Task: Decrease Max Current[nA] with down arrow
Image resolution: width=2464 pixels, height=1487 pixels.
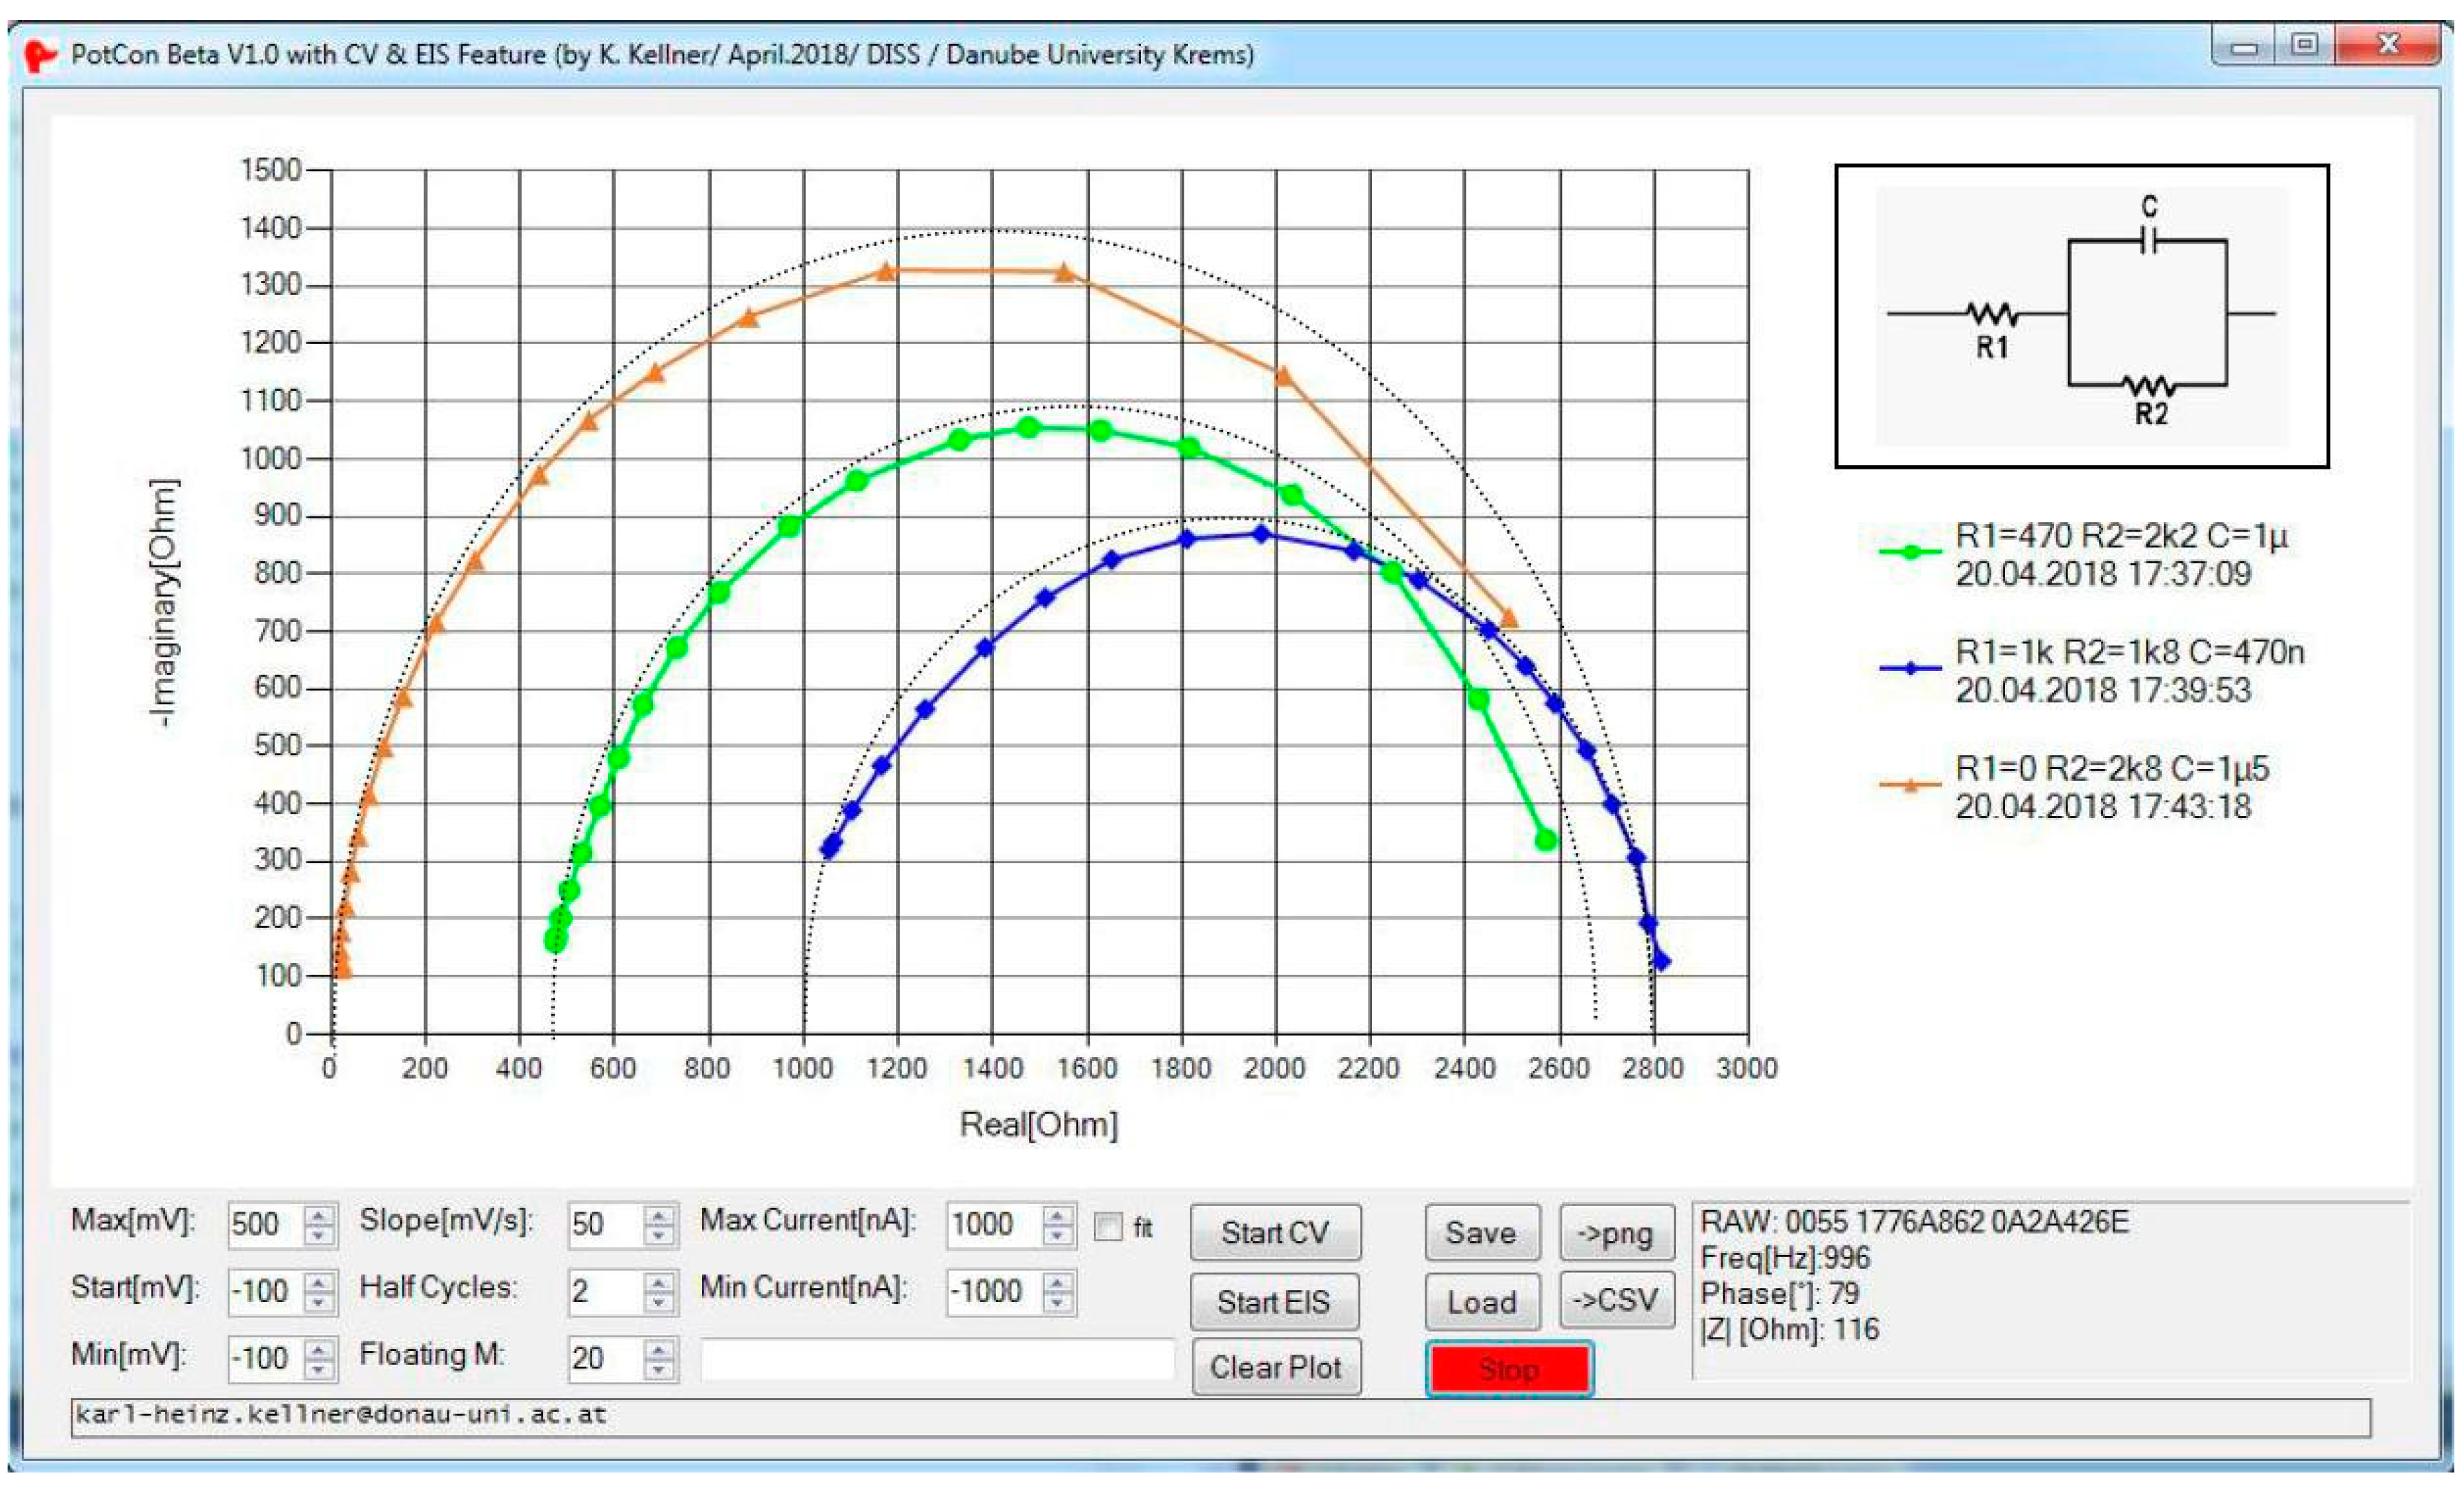Action: click(x=1058, y=1236)
